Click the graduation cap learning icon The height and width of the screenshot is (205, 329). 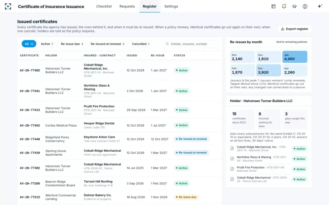coord(294,6)
